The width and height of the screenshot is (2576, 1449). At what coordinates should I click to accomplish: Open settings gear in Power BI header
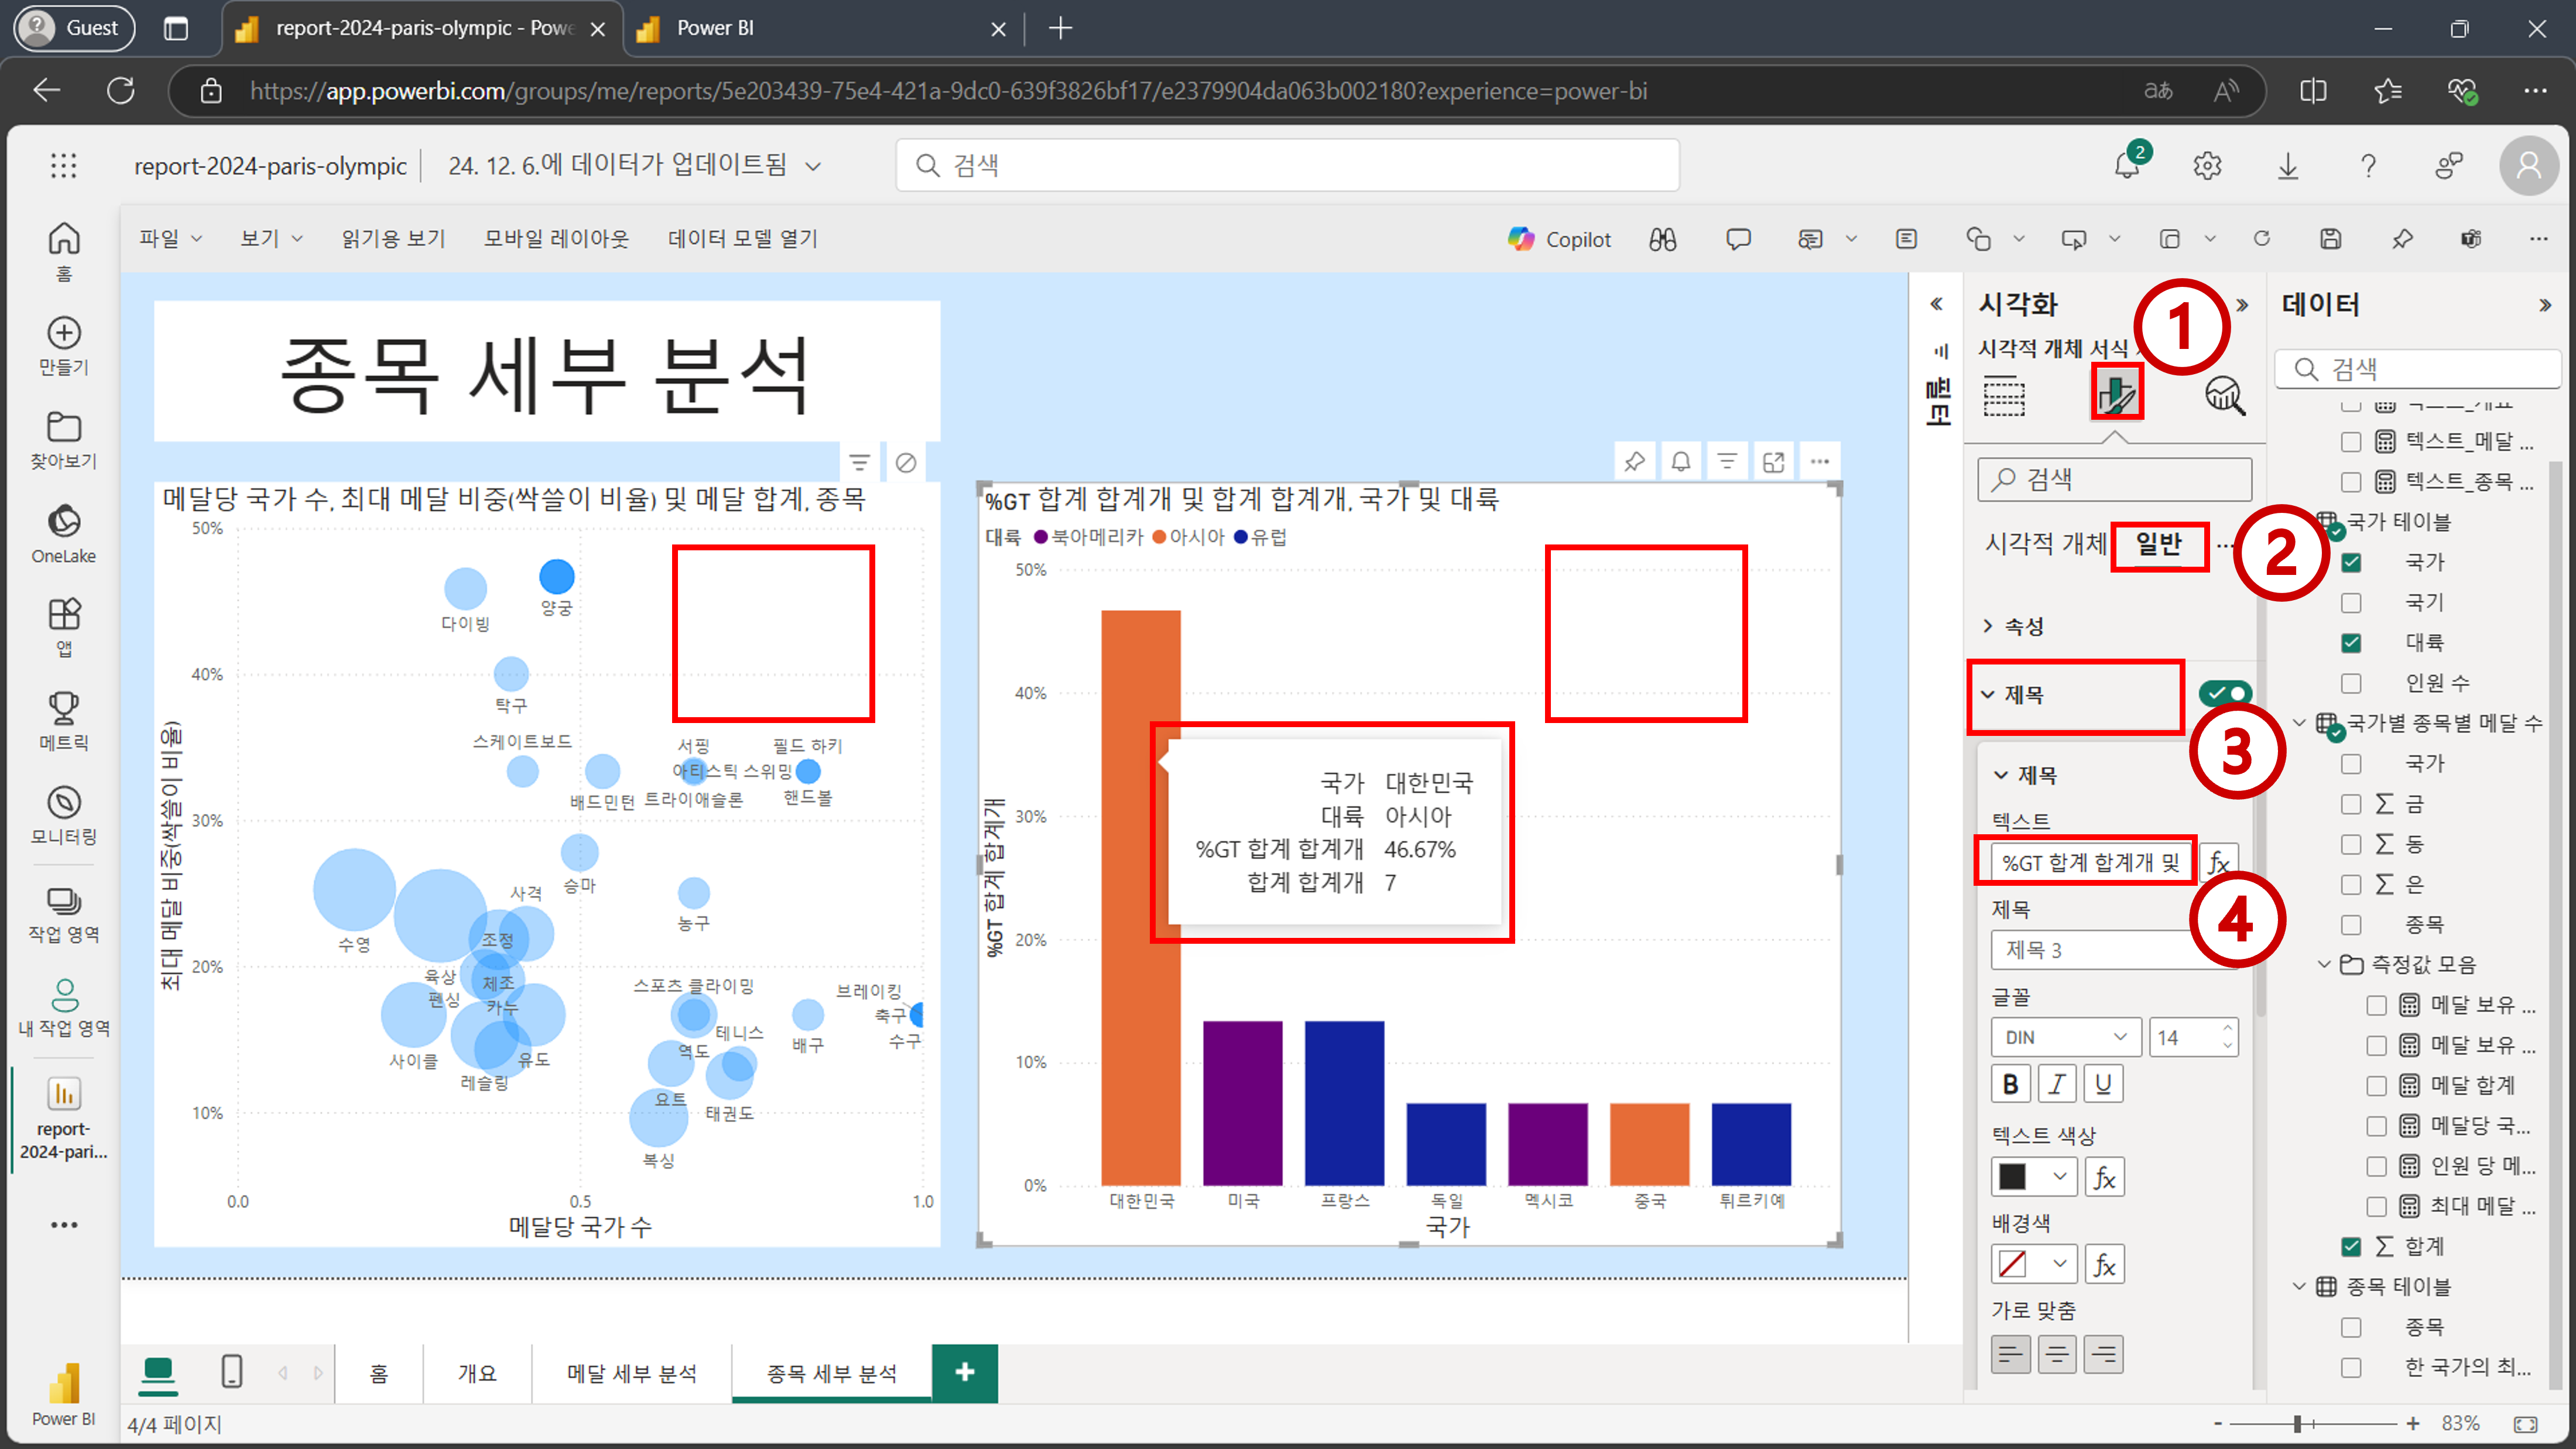point(2207,165)
